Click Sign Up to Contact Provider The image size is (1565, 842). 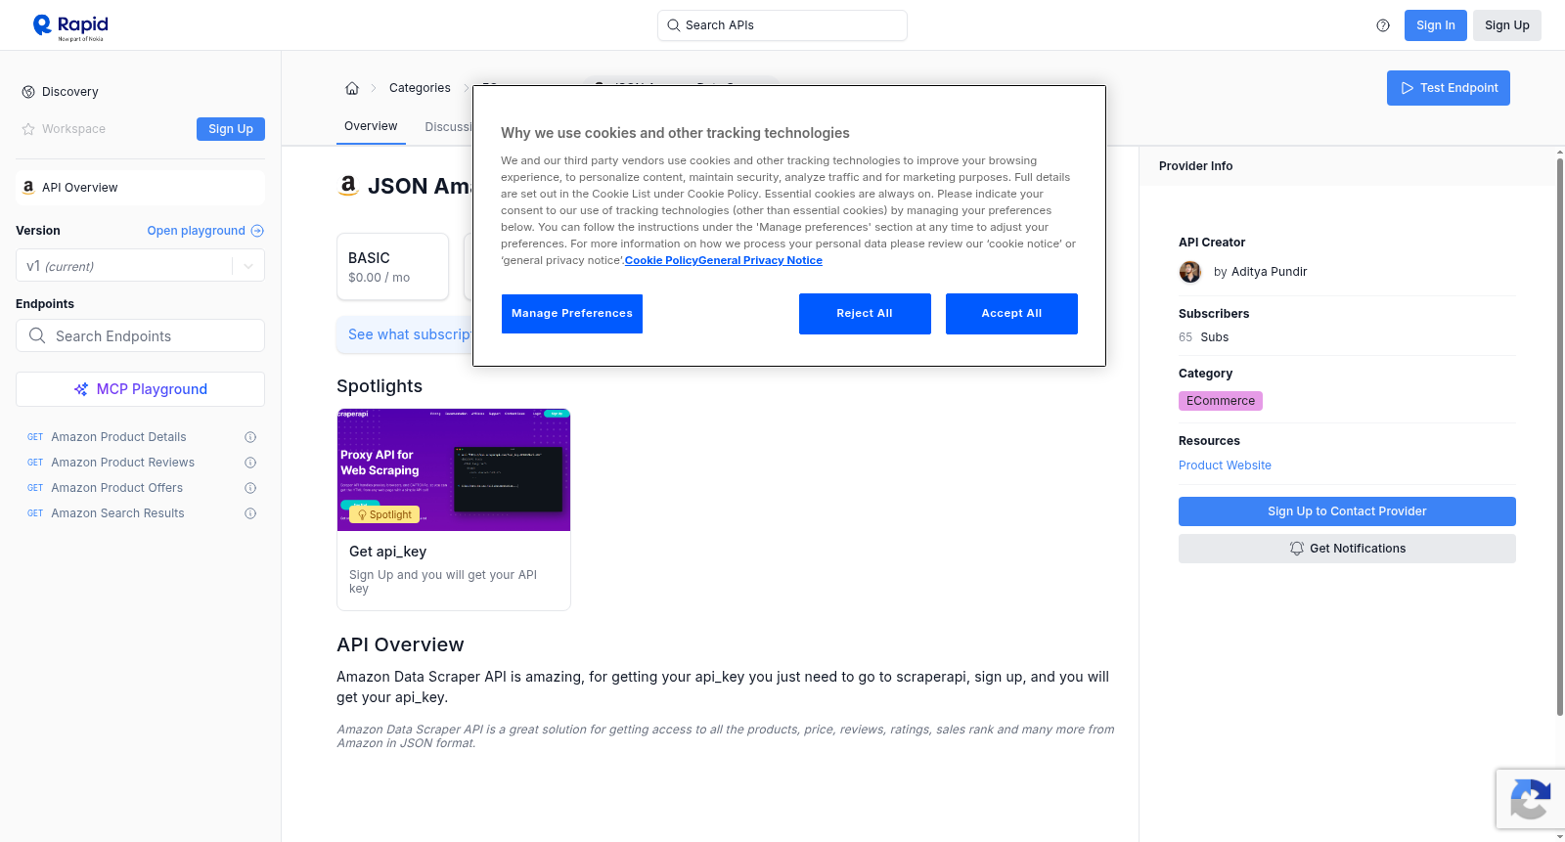click(x=1347, y=511)
